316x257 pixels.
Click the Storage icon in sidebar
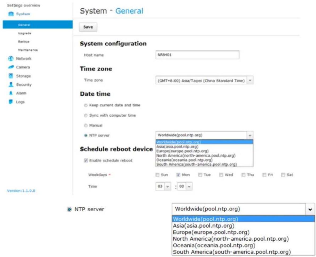[x=11, y=76]
